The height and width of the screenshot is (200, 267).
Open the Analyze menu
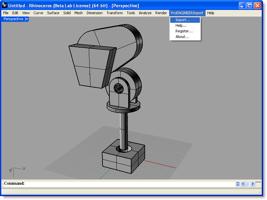[145, 13]
